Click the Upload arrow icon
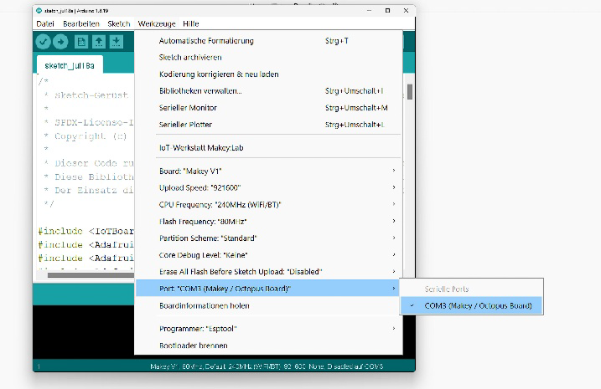This screenshot has width=601, height=389. pos(61,42)
